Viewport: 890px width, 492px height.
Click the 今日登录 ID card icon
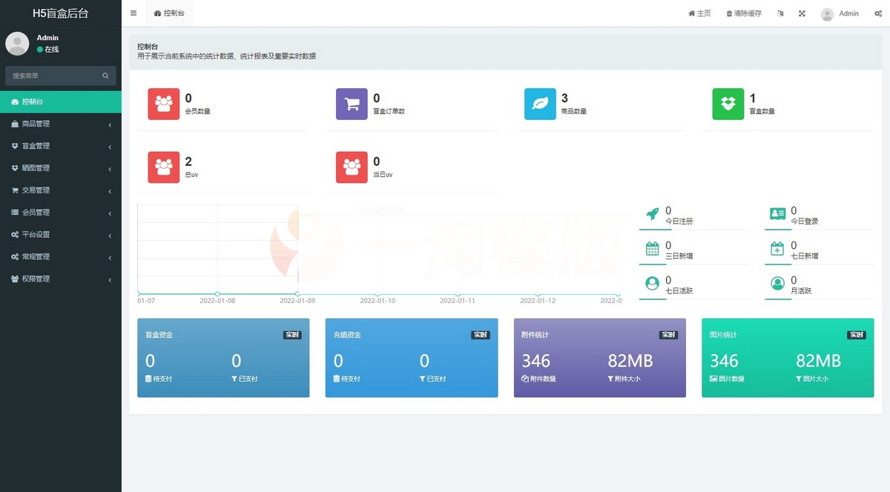click(x=777, y=214)
